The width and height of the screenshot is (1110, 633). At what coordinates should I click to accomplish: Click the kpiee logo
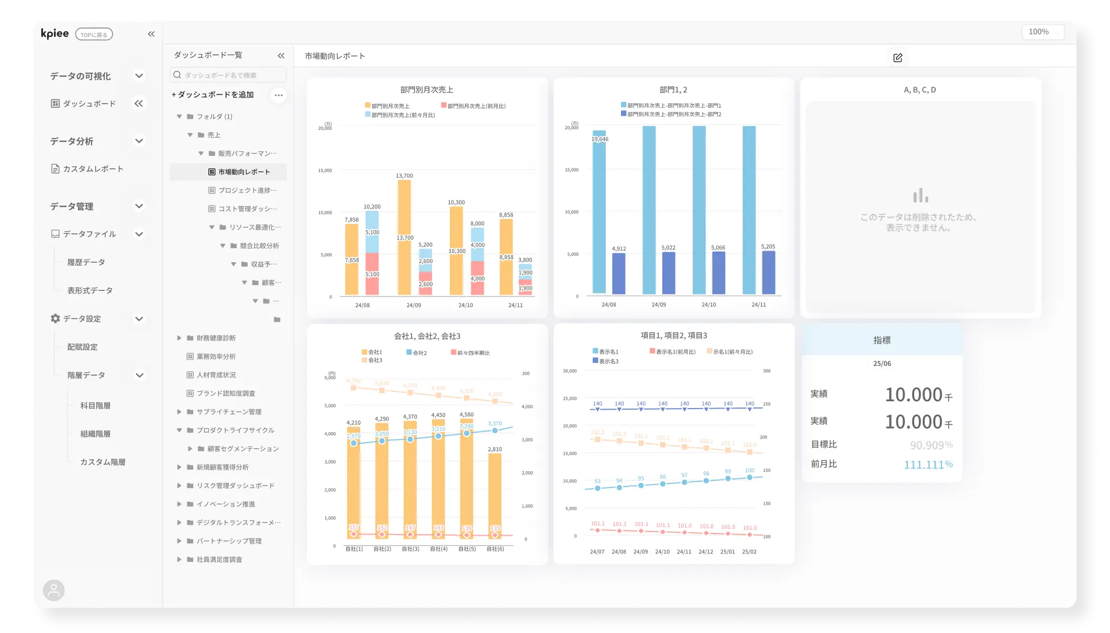coord(55,33)
